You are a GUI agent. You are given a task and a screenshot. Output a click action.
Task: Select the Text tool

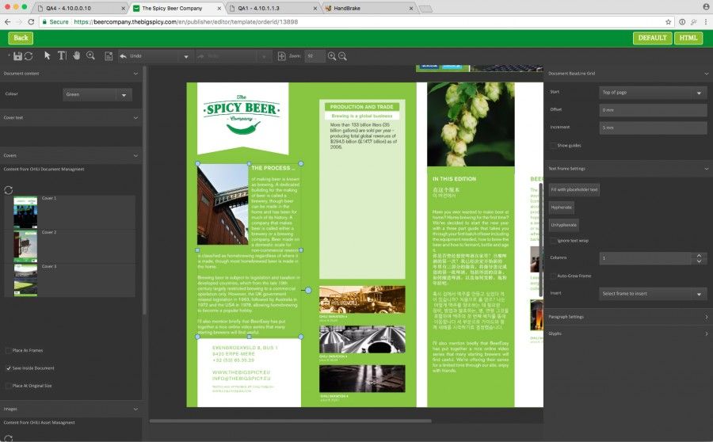[x=62, y=55]
